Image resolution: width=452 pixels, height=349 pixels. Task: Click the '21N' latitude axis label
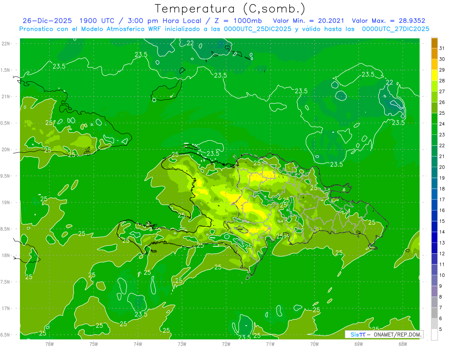tap(6, 97)
